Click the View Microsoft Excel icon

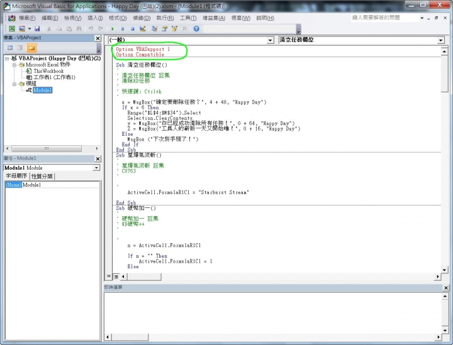12,28
